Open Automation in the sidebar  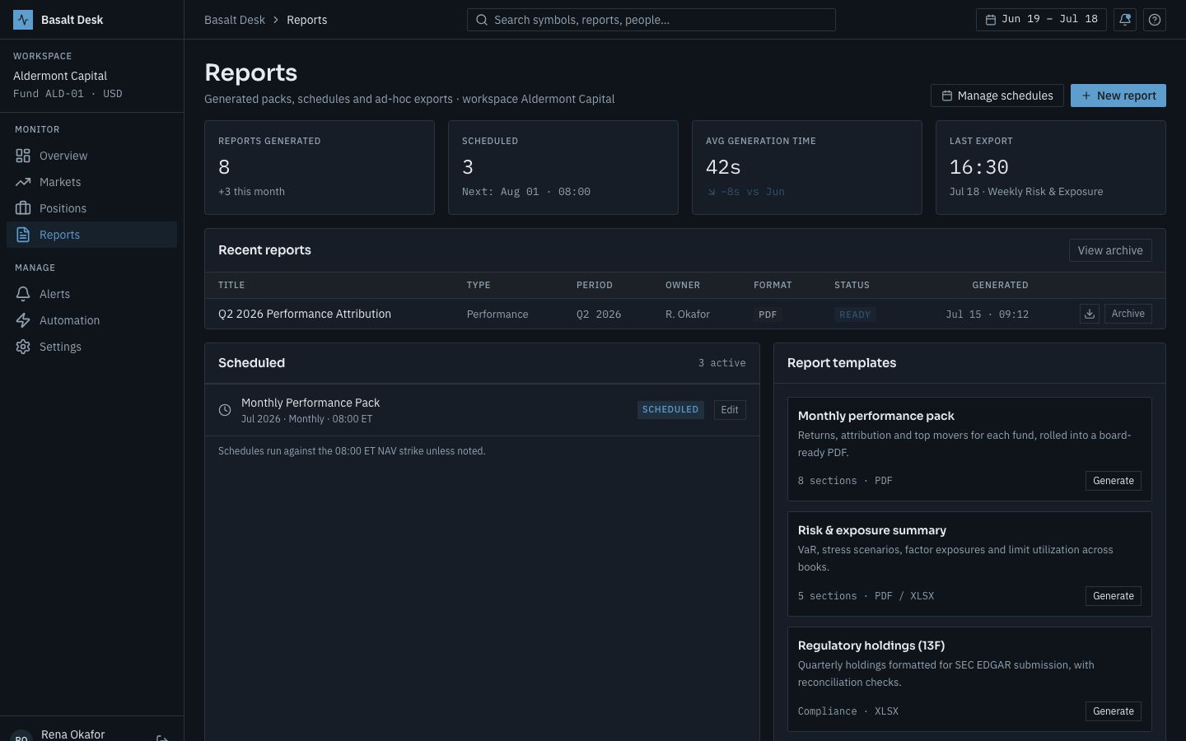point(91,320)
